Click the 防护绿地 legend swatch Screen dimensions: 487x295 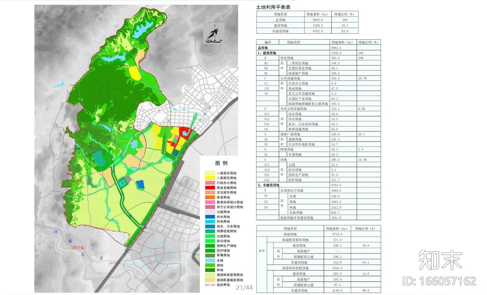pyautogui.click(x=210, y=250)
